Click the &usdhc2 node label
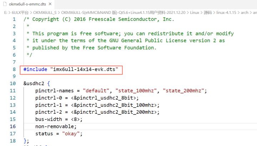The image size is (257, 146). coord(34,83)
